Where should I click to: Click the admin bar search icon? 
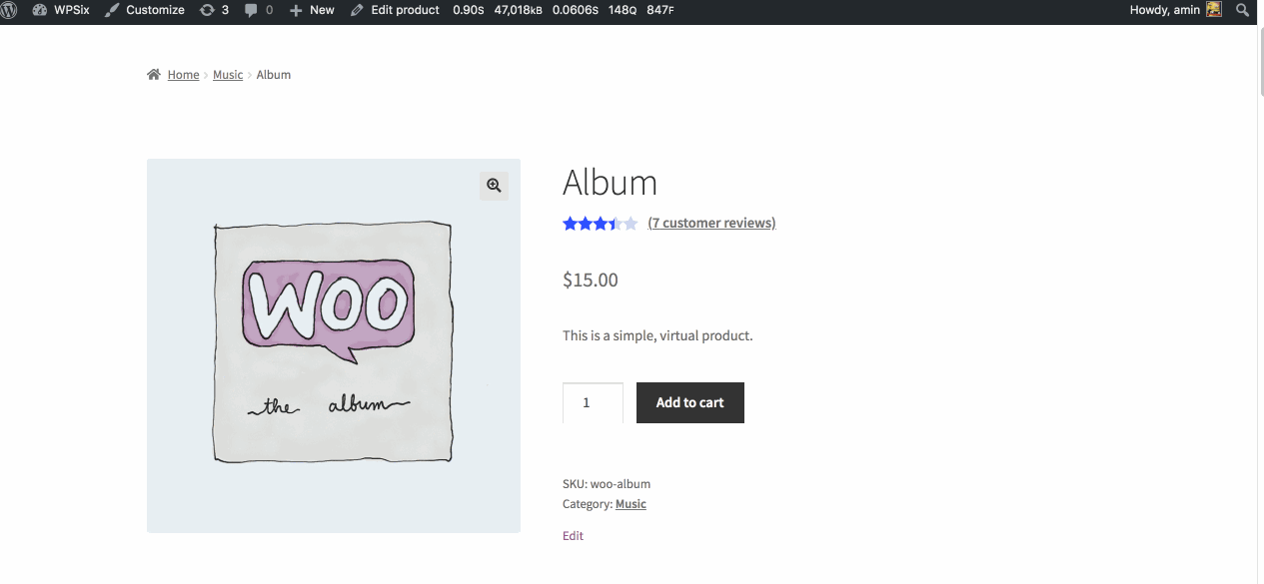coord(1243,10)
